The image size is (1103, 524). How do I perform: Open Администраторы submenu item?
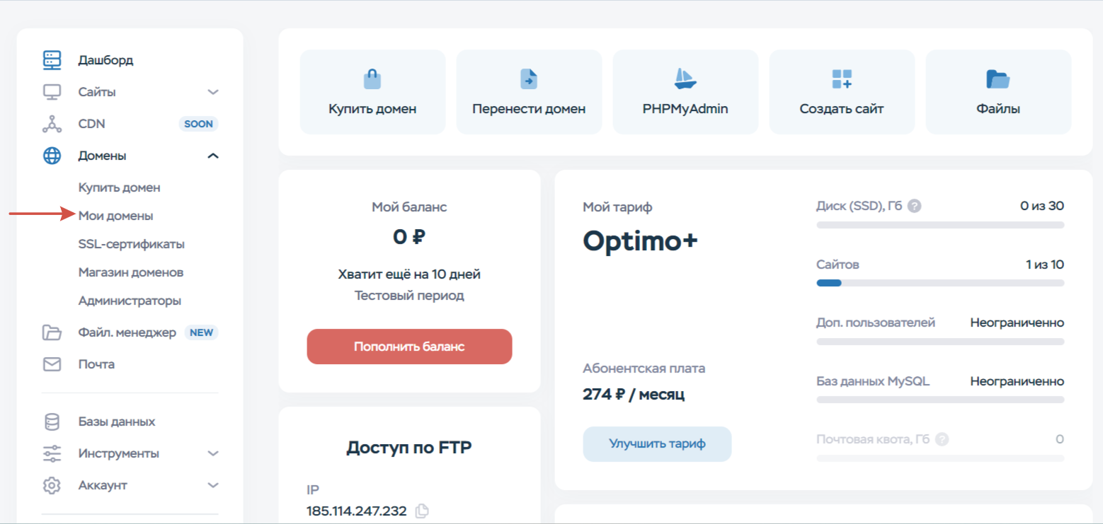click(x=130, y=301)
